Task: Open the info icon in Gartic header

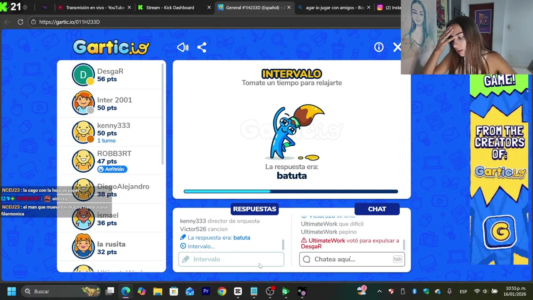Action: 379,47
